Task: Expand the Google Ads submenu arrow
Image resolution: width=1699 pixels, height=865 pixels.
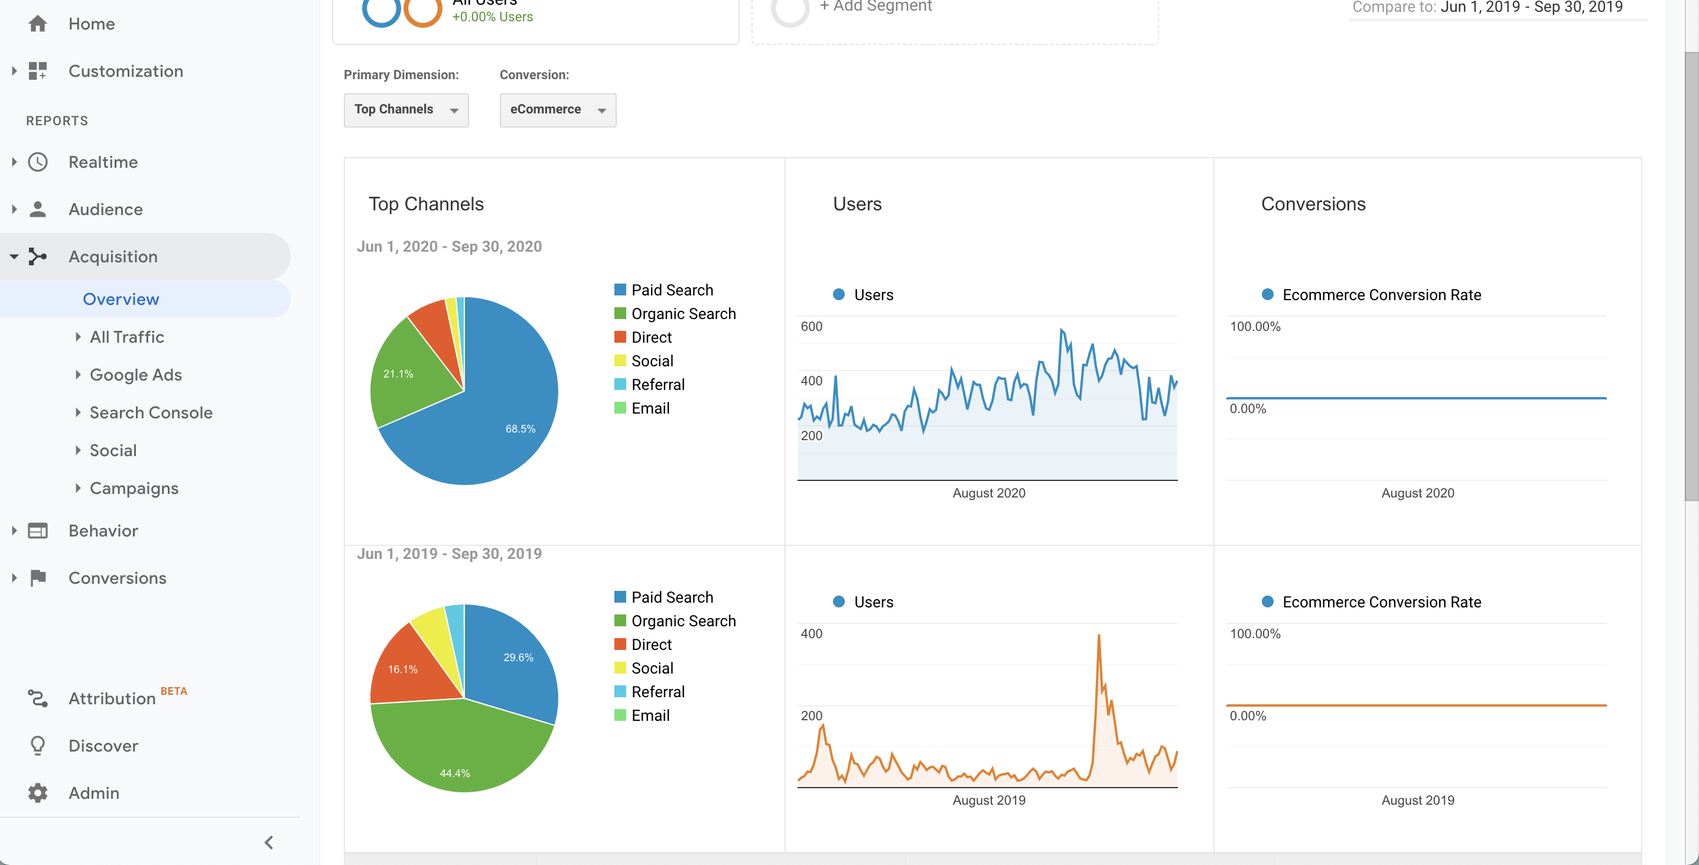Action: (x=78, y=375)
